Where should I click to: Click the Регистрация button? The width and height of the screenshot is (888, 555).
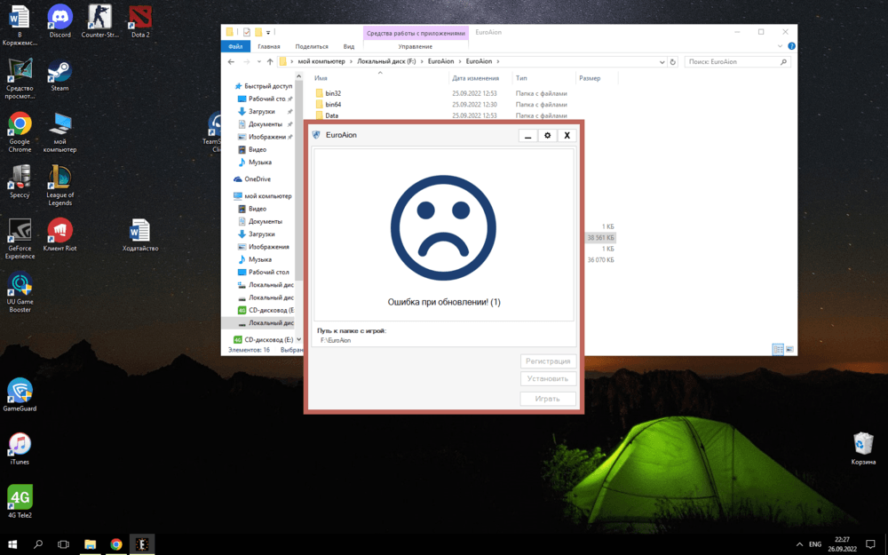(x=548, y=361)
